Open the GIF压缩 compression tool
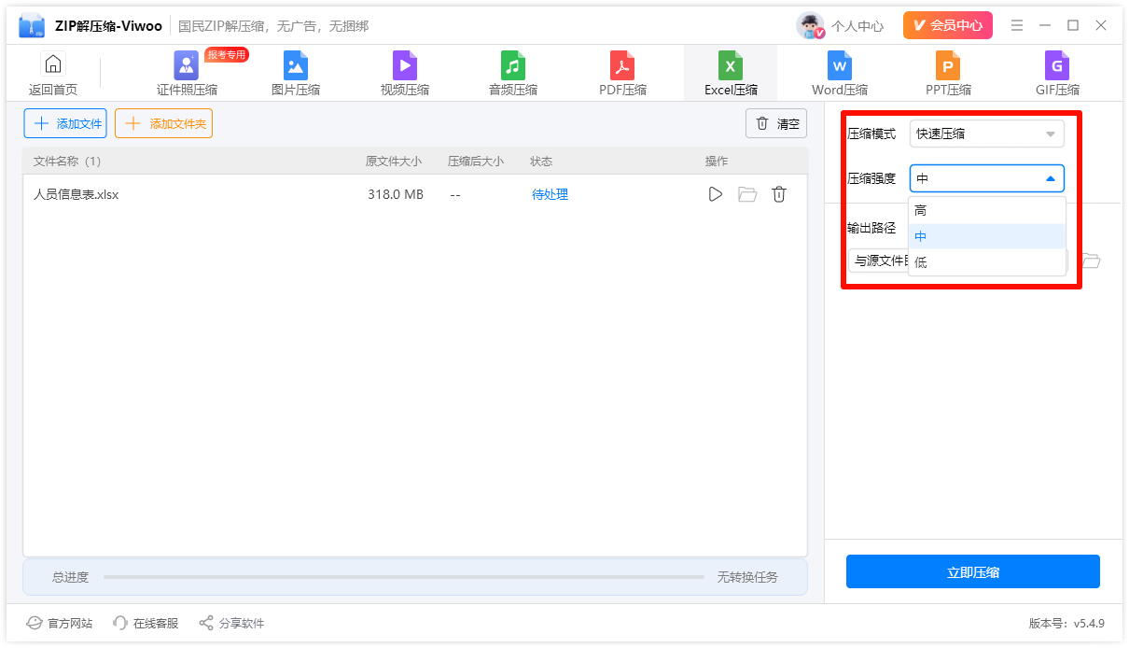The image size is (1129, 648). [x=1057, y=74]
